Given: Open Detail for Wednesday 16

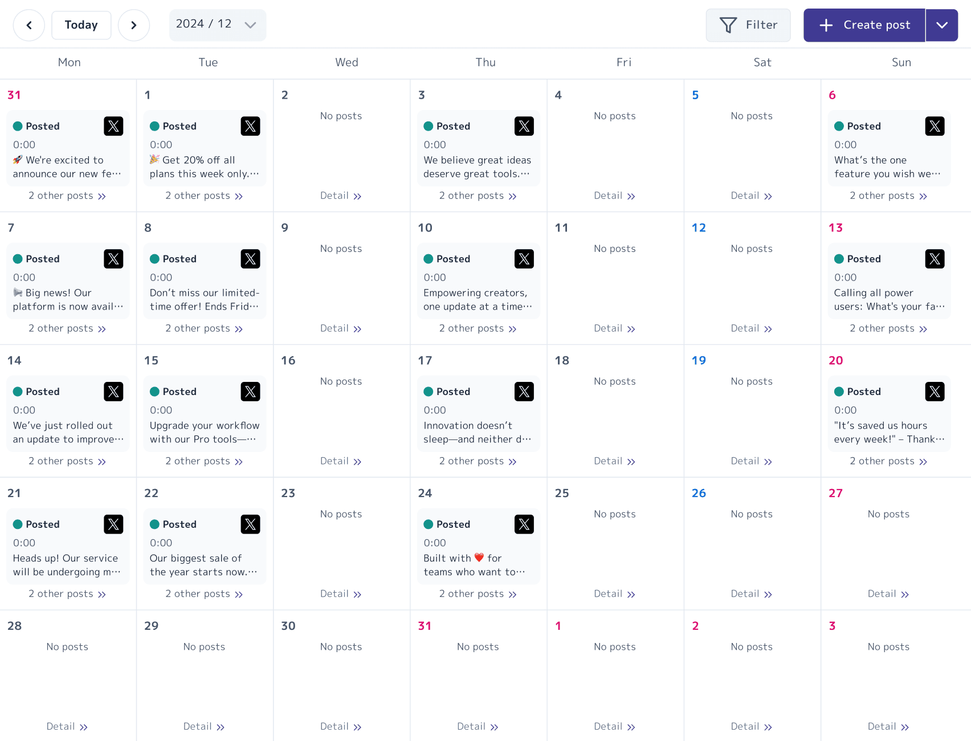Looking at the screenshot, I should point(341,461).
